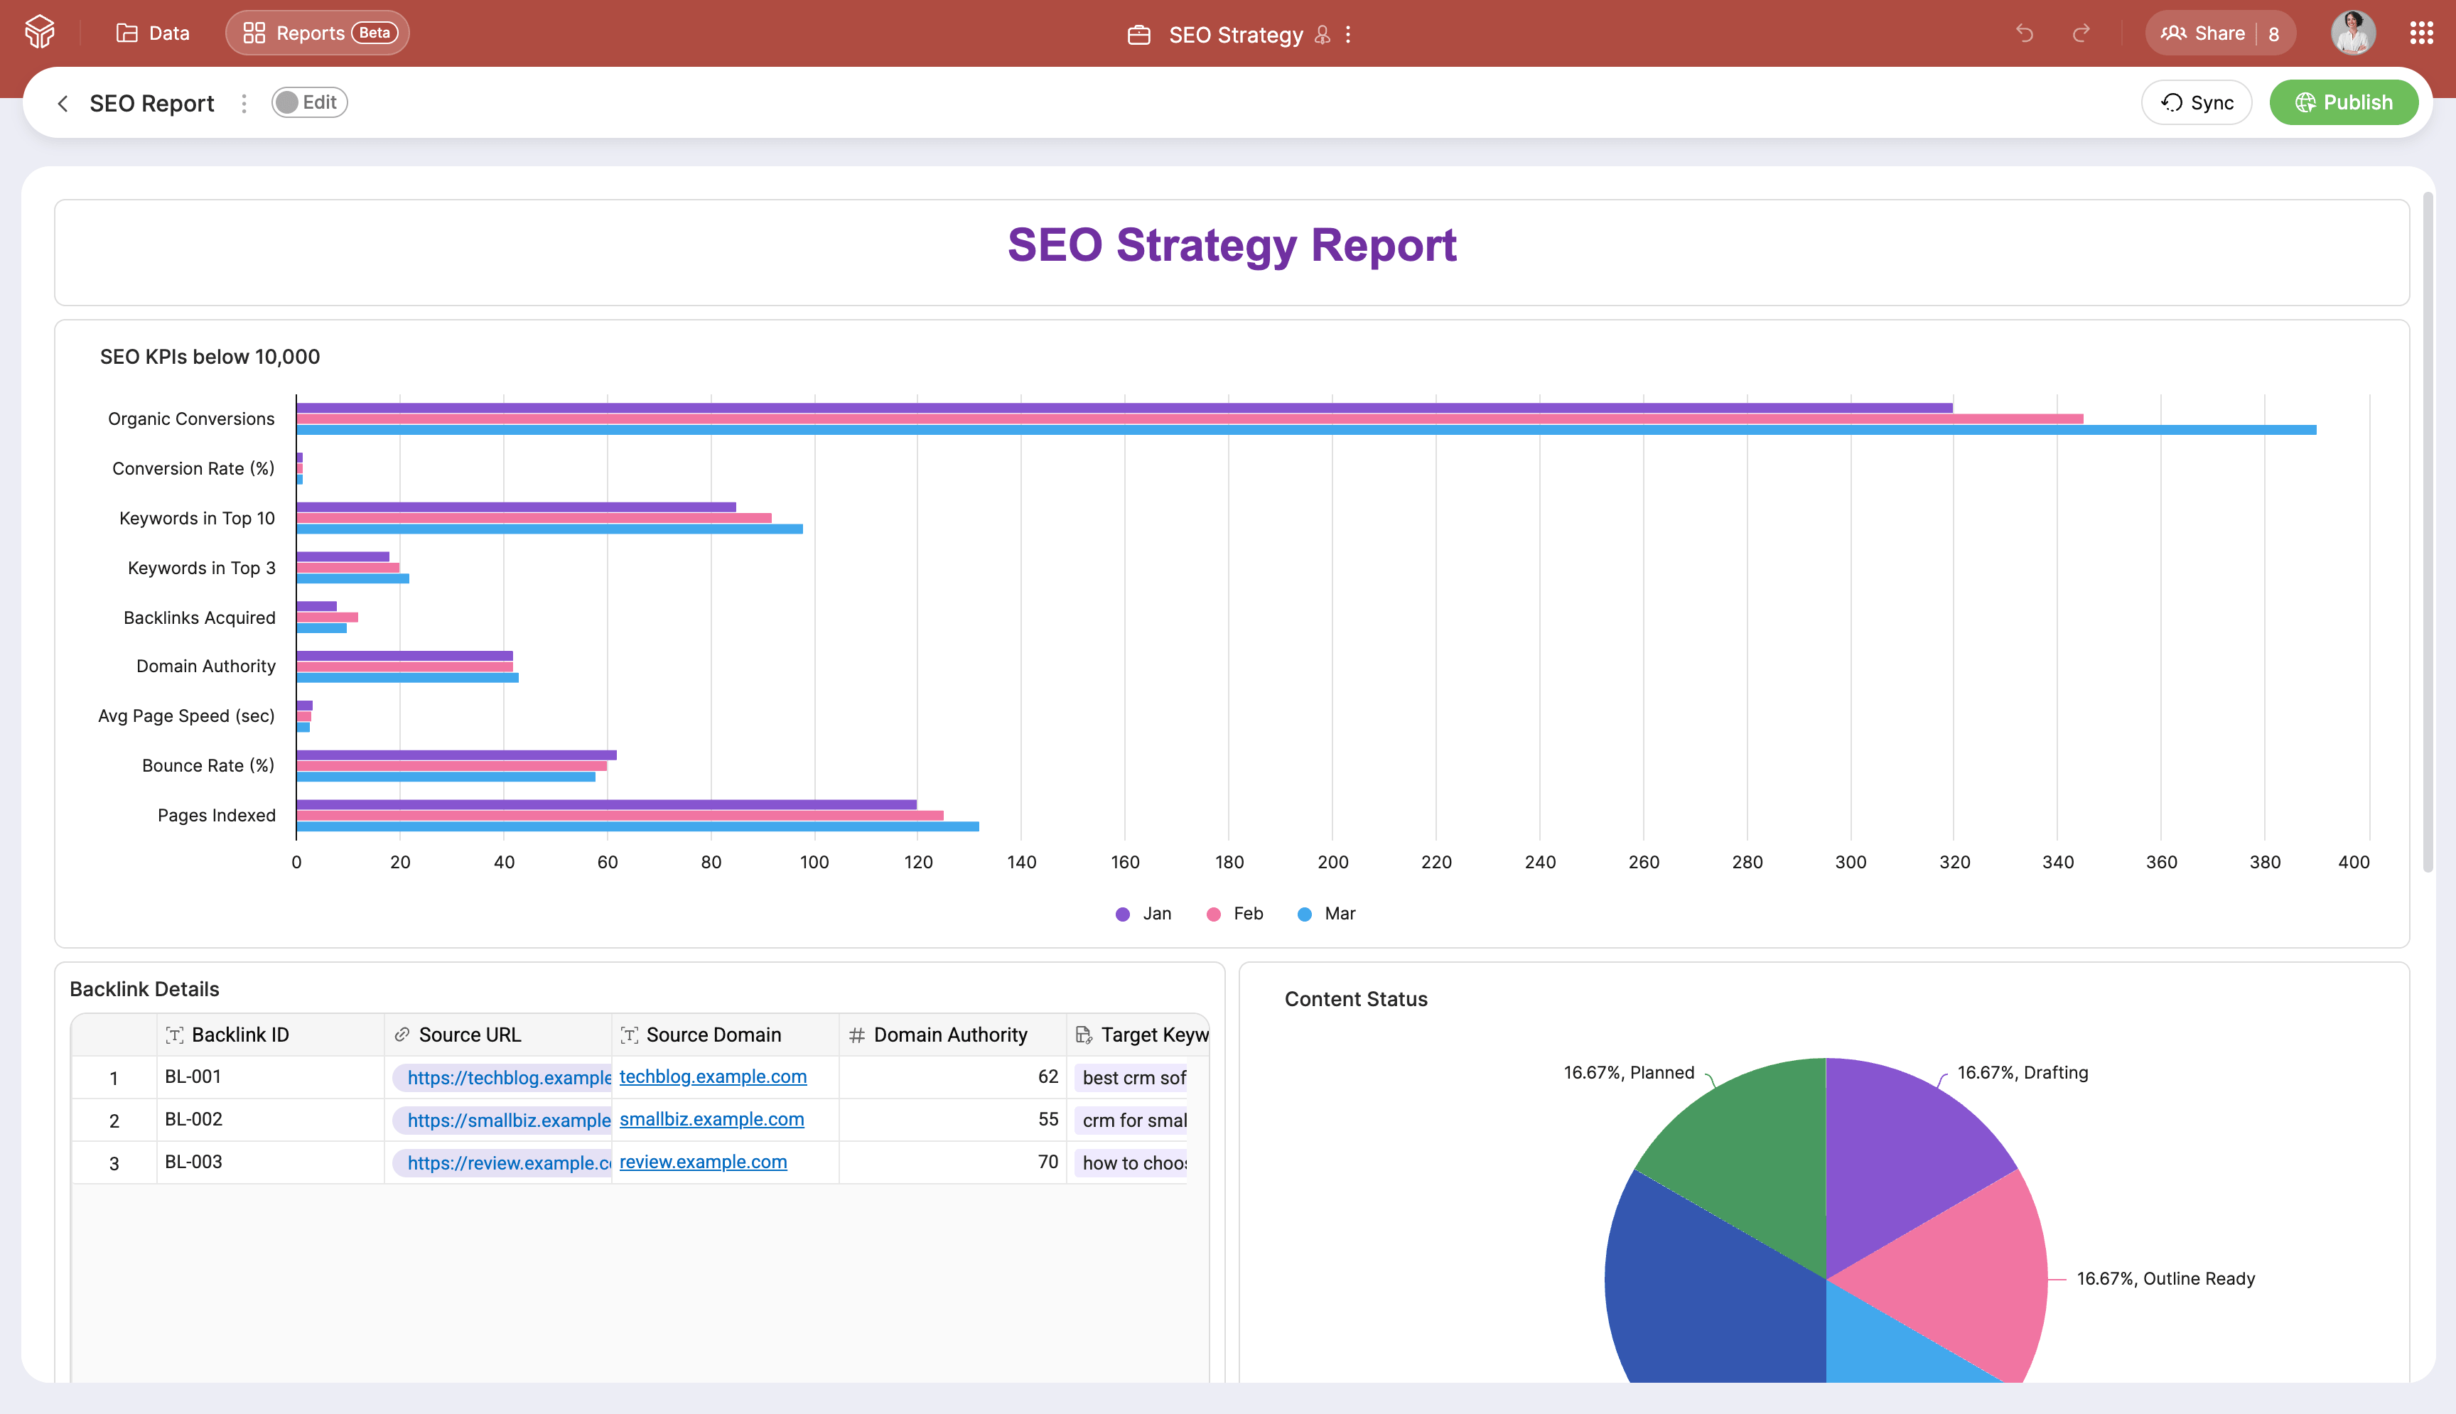Click the 'crm for smal' keyword tag
The height and width of the screenshot is (1414, 2456).
point(1131,1121)
